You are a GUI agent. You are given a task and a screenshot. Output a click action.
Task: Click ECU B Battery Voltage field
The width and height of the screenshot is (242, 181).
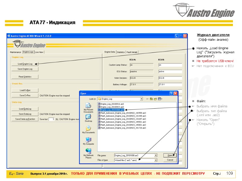click(x=170, y=84)
